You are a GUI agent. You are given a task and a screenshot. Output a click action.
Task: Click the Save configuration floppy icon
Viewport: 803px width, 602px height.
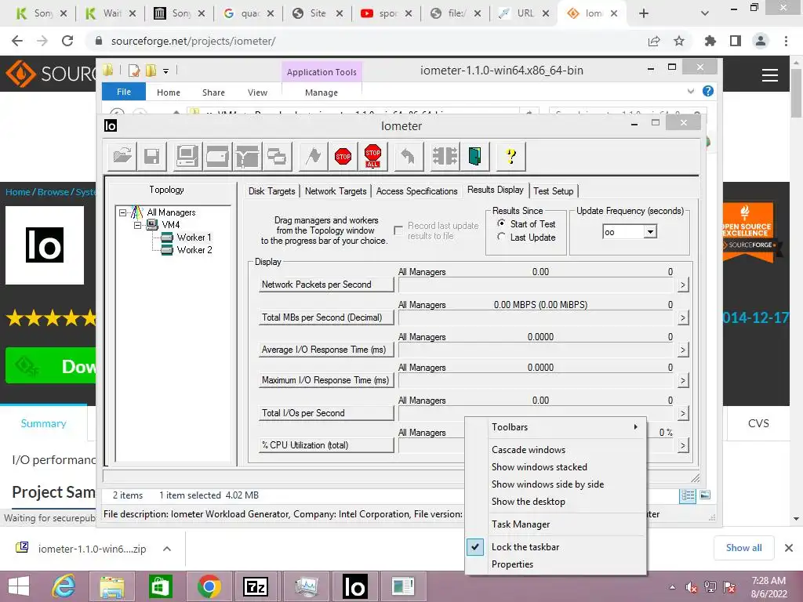152,156
